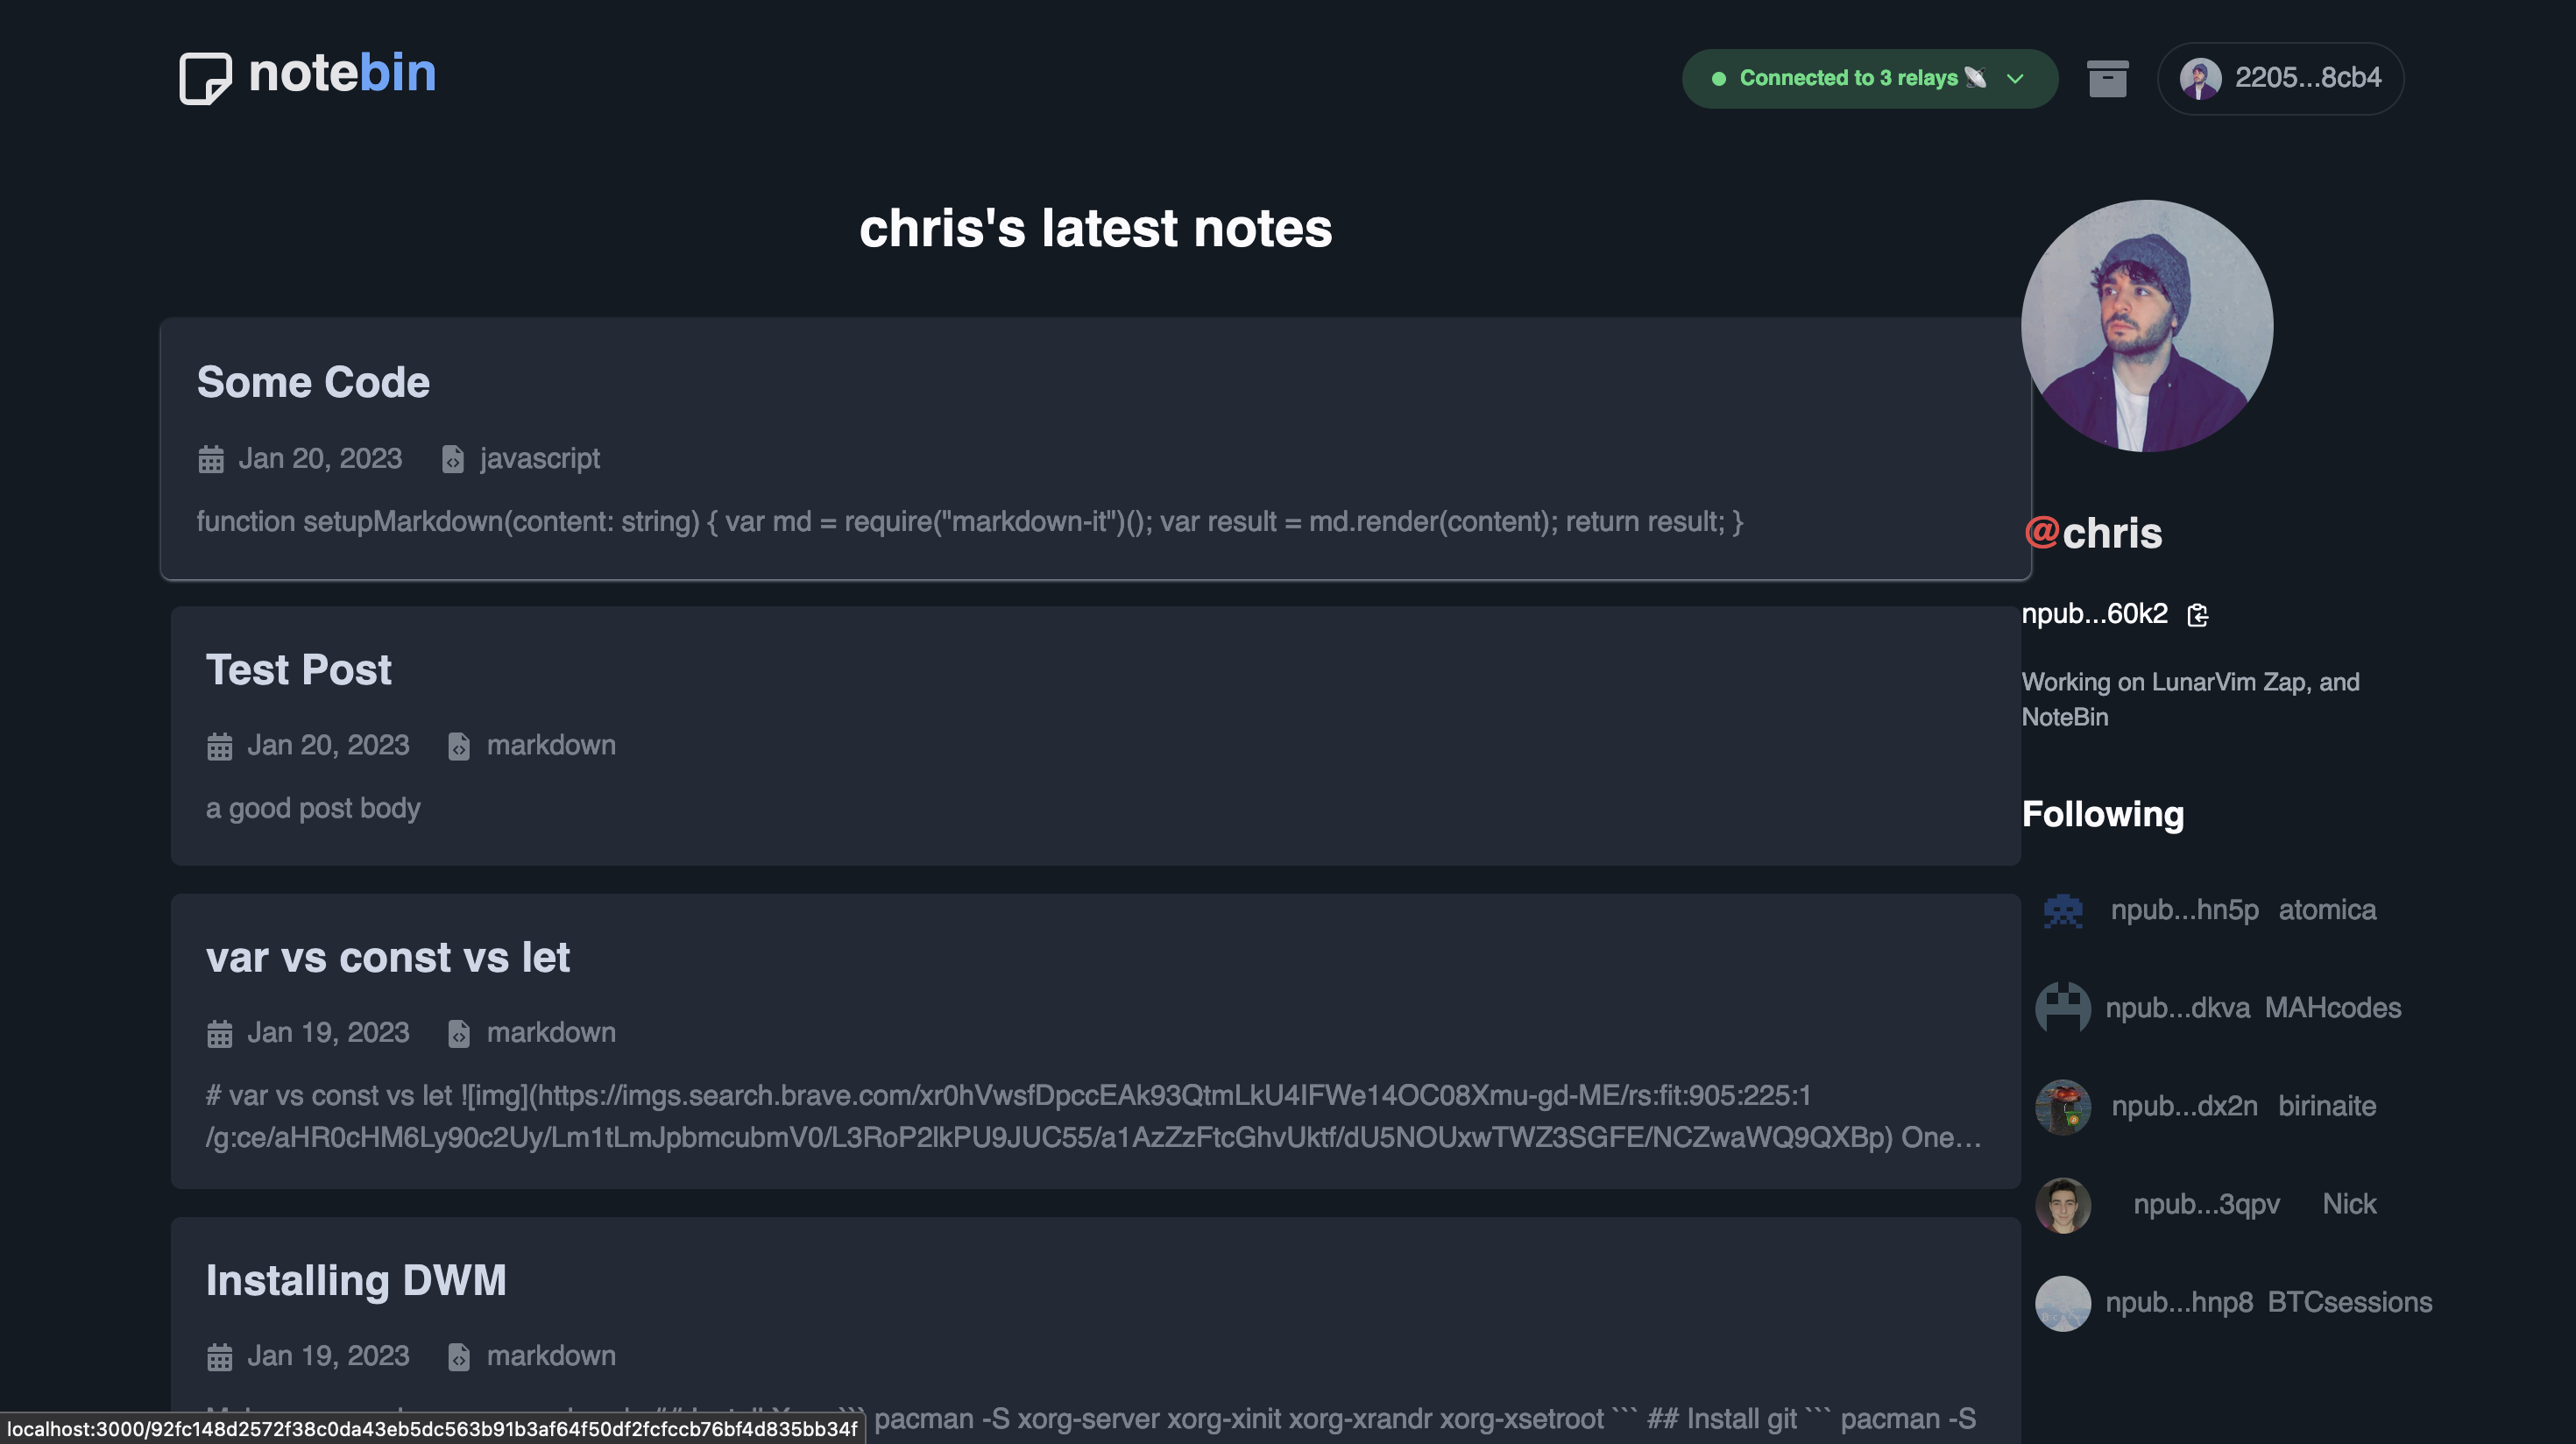Viewport: 2576px width, 1444px height.
Task: Click the @chris profile link
Action: (2095, 533)
